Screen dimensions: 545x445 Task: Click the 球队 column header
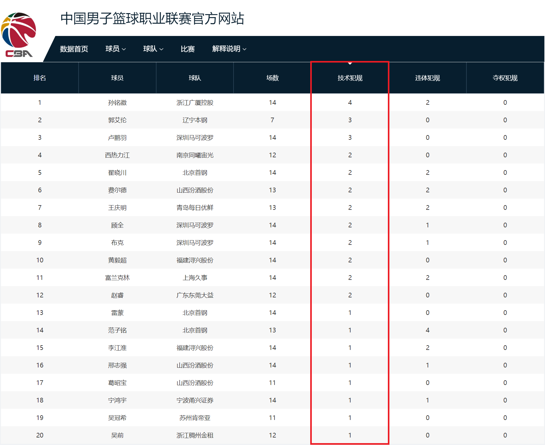click(195, 78)
